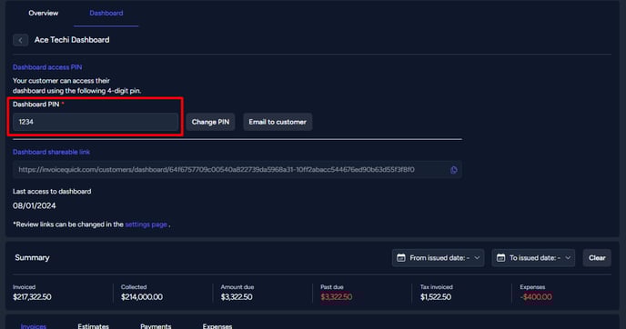This screenshot has height=329, width=626.
Task: Expand the From issued date dropdown
Action: coord(438,258)
